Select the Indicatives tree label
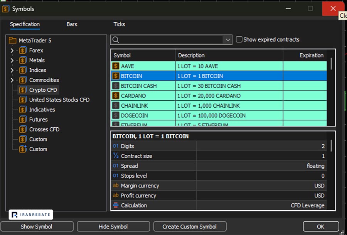The width and height of the screenshot is (347, 235). point(42,110)
